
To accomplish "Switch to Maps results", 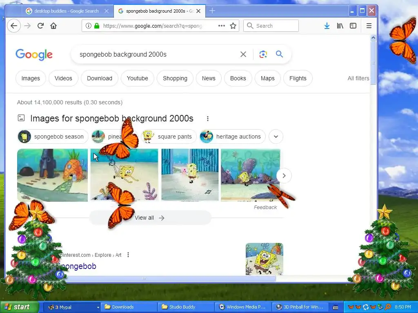I will (268, 78).
